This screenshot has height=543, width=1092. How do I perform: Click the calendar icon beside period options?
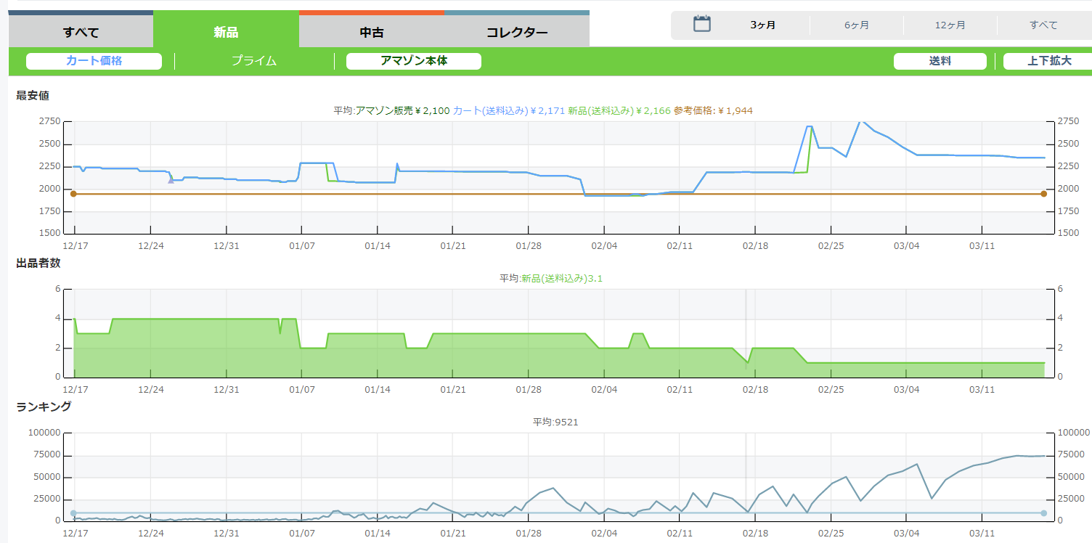click(x=701, y=24)
